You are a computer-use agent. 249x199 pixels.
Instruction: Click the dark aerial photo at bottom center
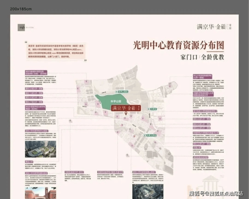pos(148,192)
